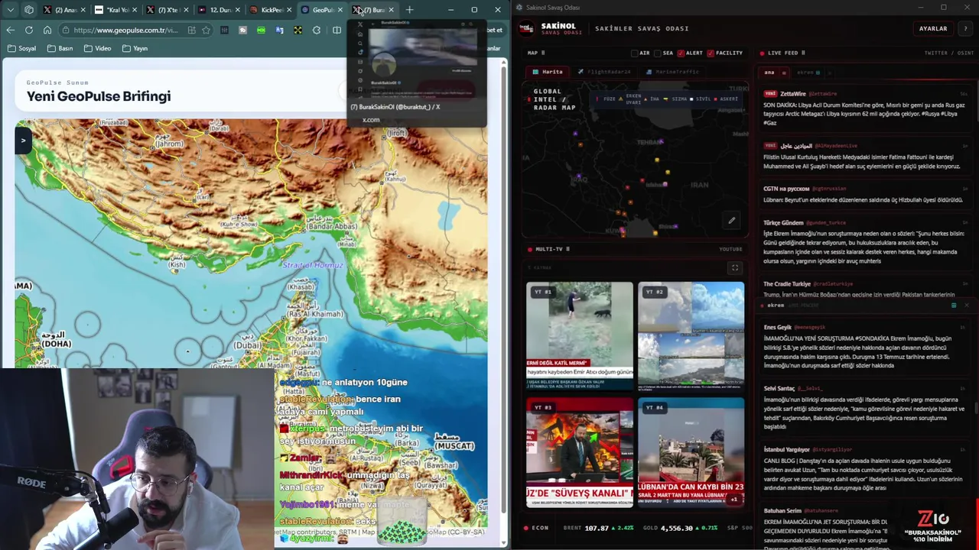Click the 'Yeni GeoPulse Brifingi' heading
979x550 pixels.
99,96
